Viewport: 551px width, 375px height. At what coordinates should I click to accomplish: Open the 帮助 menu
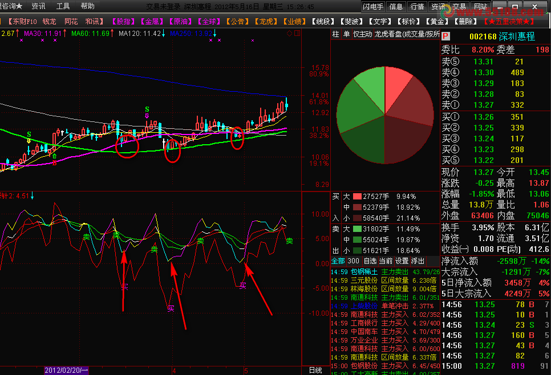pyautogui.click(x=87, y=6)
